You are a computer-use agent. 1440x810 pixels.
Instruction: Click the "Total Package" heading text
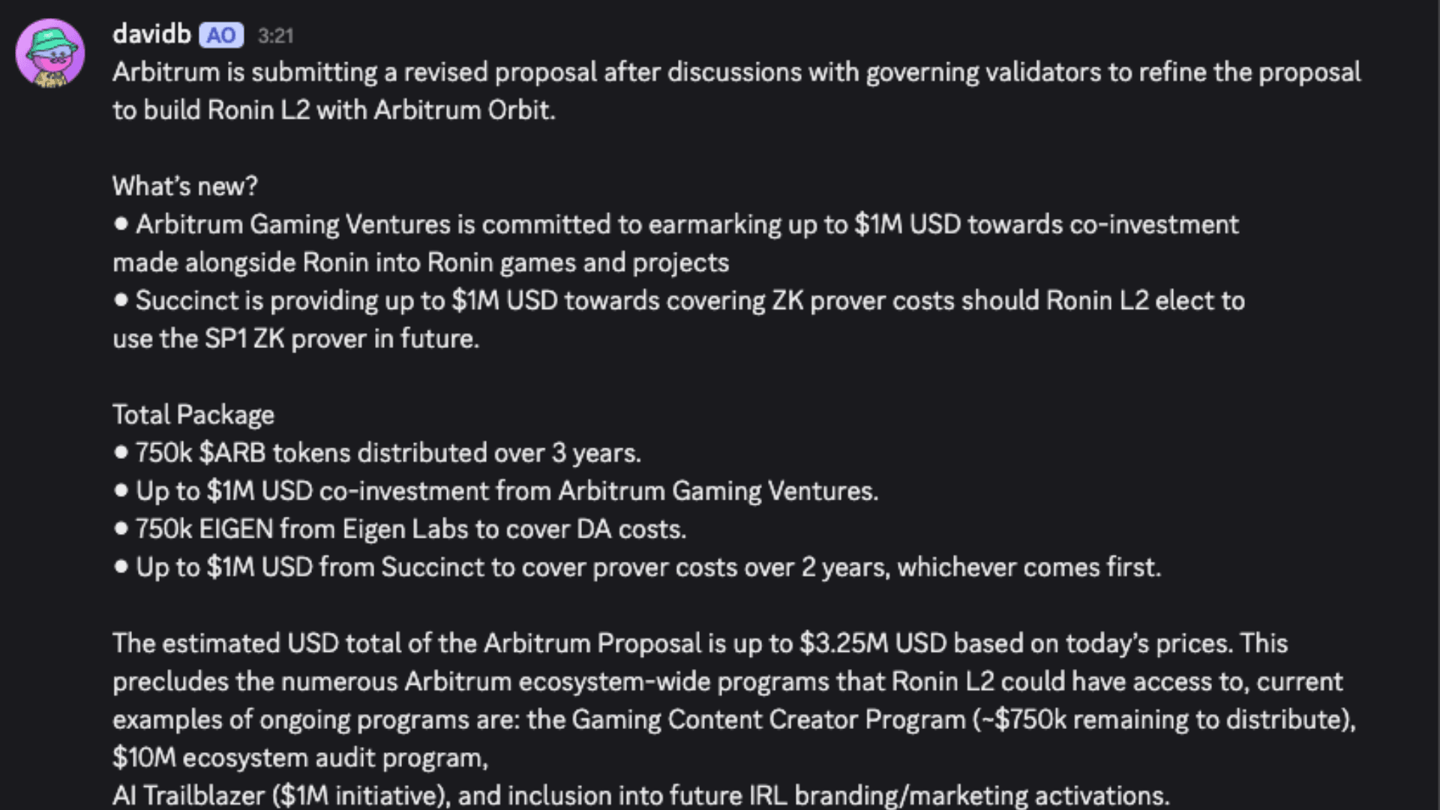click(x=193, y=415)
